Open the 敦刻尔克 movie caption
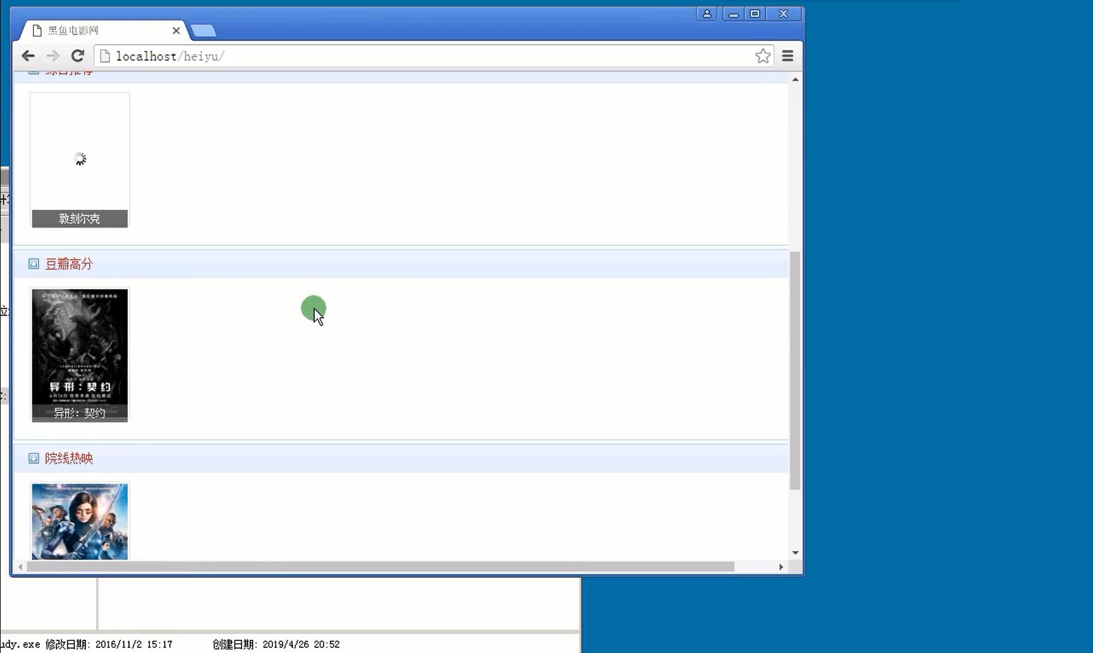Viewport: 1093px width, 653px height. pos(80,218)
